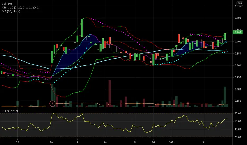Click the 0.400 price axis label
This screenshot has width=247, height=145.
pos(238,42)
